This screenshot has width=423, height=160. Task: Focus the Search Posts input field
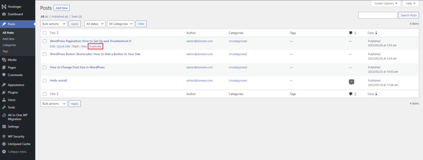pyautogui.click(x=378, y=15)
